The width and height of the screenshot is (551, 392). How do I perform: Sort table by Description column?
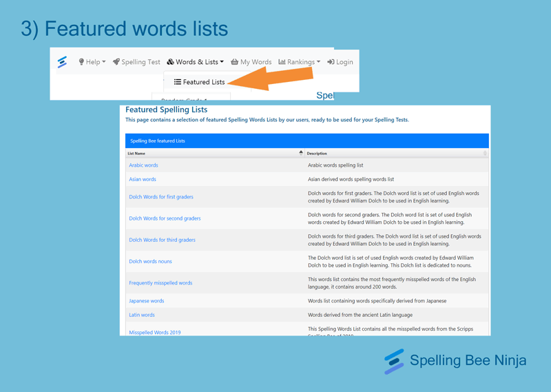click(x=397, y=153)
